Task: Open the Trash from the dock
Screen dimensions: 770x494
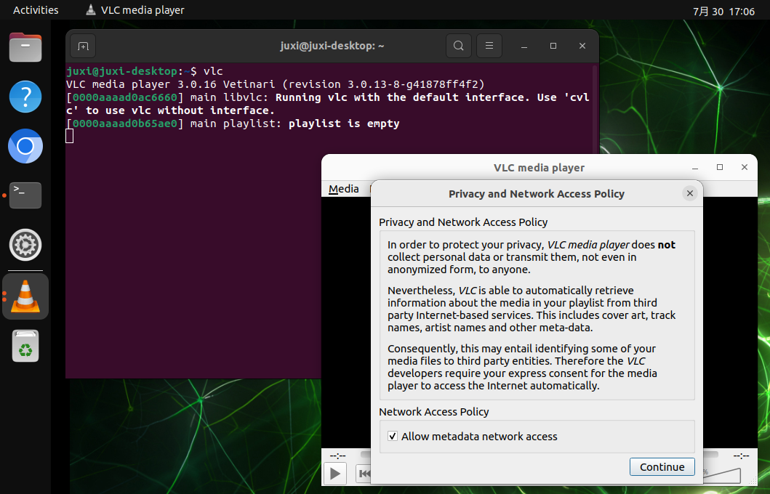Action: [25, 347]
